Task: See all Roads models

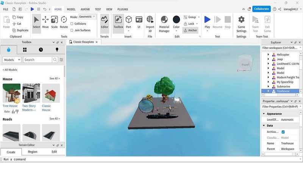Action: (55, 119)
